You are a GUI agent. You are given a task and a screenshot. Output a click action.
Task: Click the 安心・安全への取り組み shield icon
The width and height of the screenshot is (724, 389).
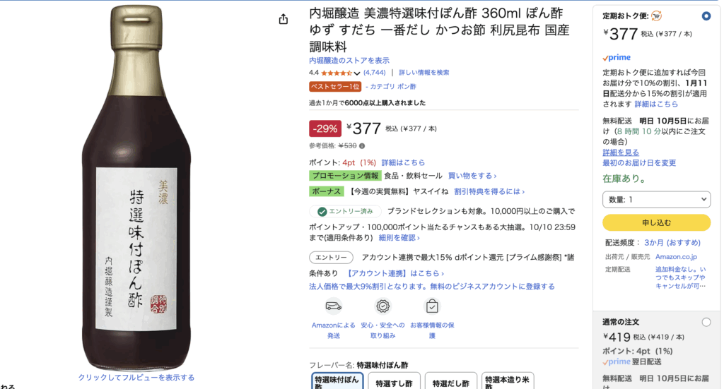click(x=383, y=306)
